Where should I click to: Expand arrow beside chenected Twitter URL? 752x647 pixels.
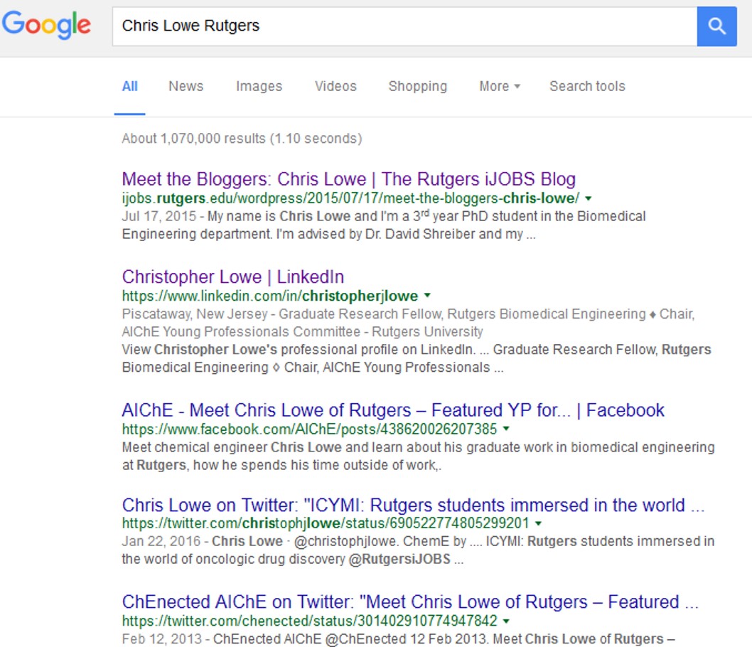click(506, 621)
